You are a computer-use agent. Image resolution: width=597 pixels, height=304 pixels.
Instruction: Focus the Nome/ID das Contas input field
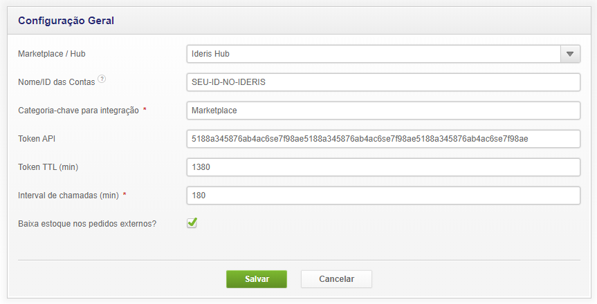[x=383, y=82]
